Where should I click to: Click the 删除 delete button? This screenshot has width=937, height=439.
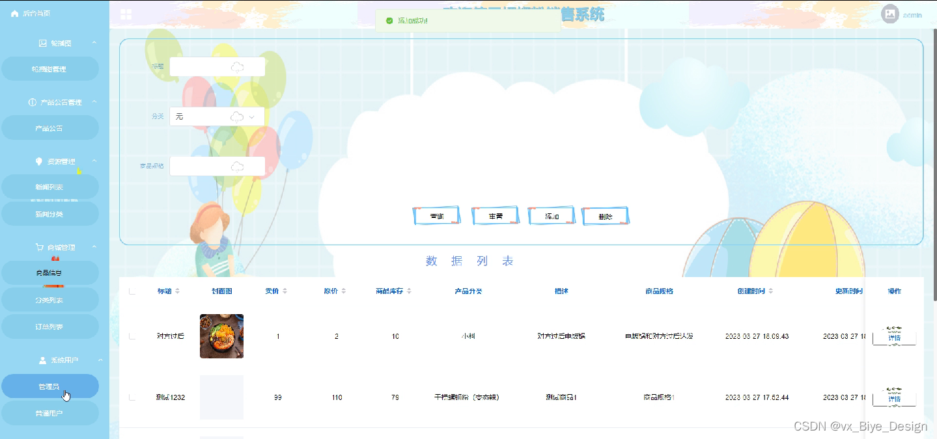[x=606, y=216]
